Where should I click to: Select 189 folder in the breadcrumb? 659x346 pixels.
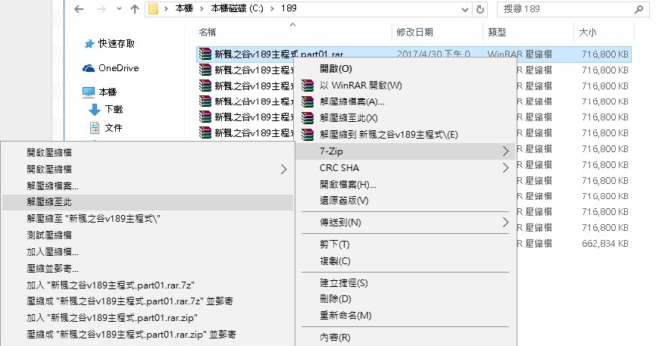tap(289, 8)
